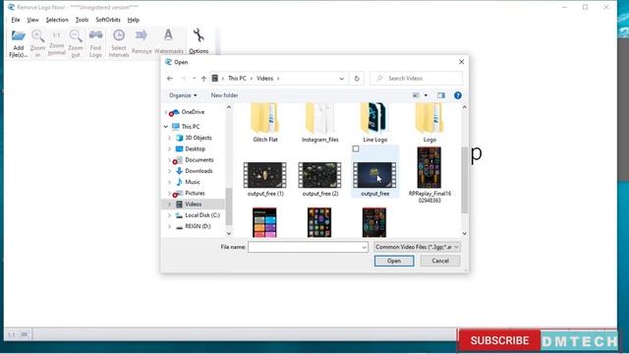Refresh the Videos folder listing
The image size is (629, 354).
pos(357,79)
